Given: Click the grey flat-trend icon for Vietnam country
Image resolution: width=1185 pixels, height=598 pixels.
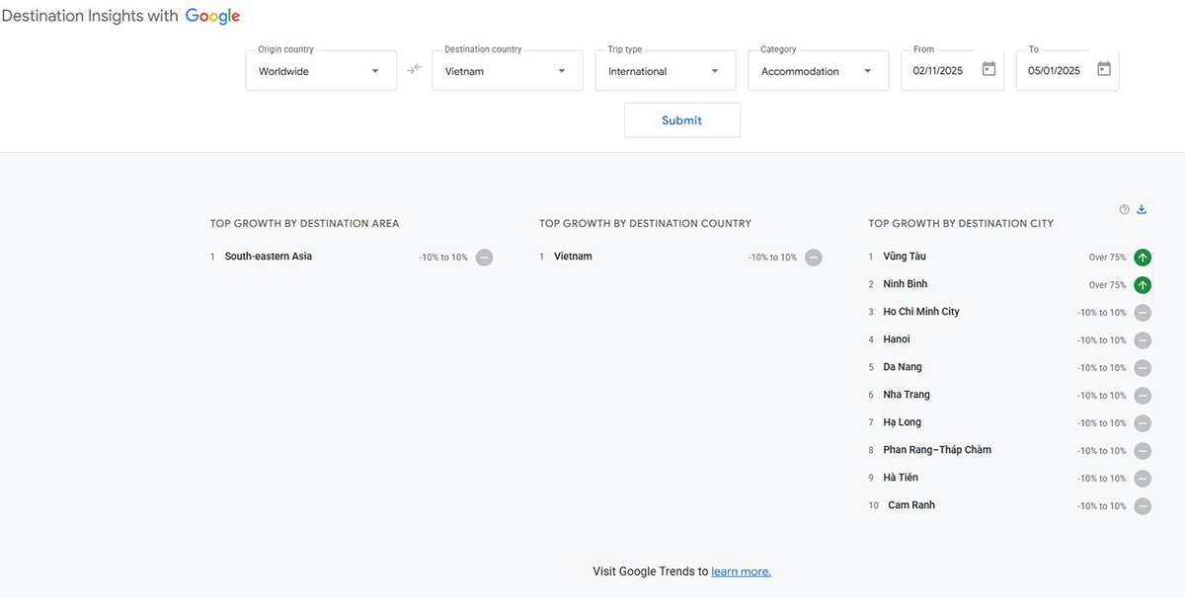Looking at the screenshot, I should pos(813,258).
